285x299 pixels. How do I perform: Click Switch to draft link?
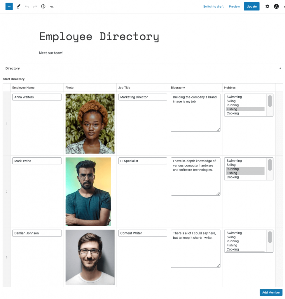coord(213,6)
